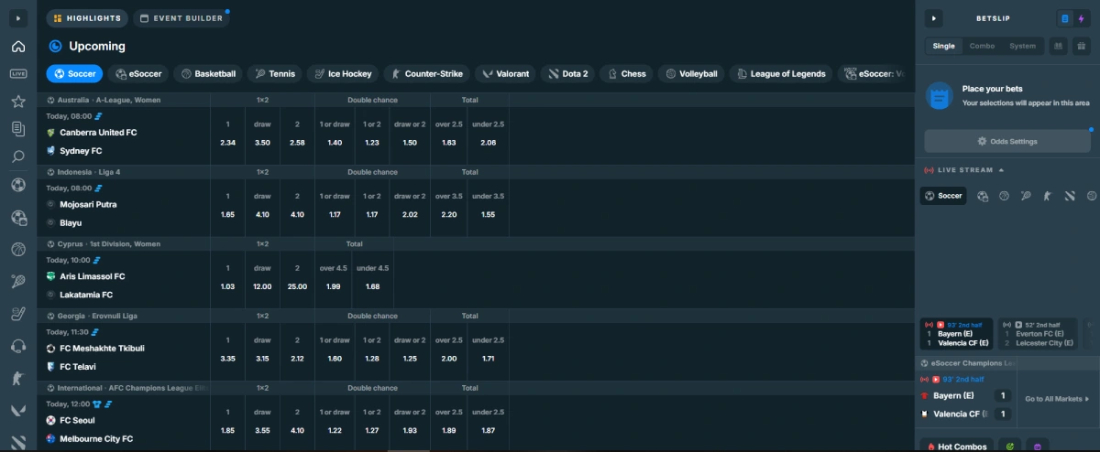Filter upcoming events by League of Legends
Screen dimensions: 1100x452
click(x=779, y=74)
